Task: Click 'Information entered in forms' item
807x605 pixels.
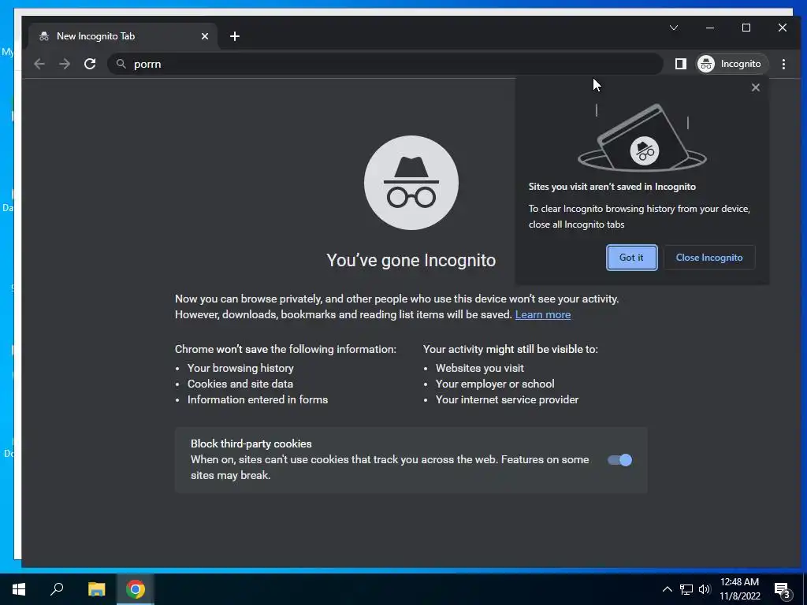Action: (x=258, y=399)
